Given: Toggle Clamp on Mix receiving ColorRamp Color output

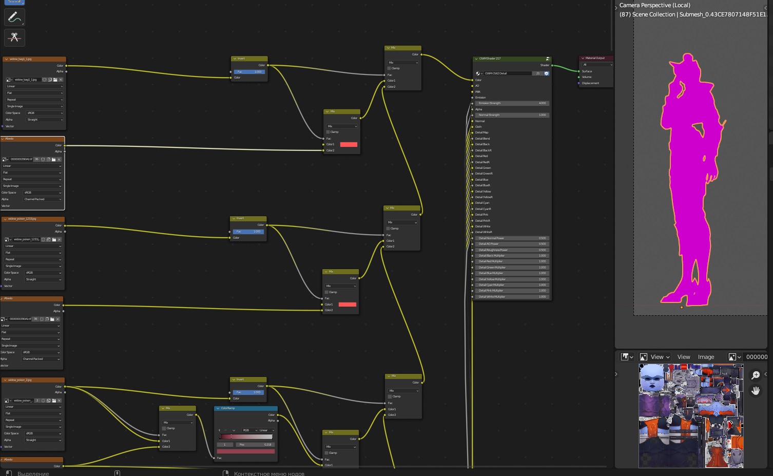Looking at the screenshot, I should 327,453.
